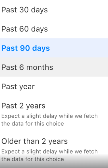Pick Older than 2 years range

tap(54, 150)
